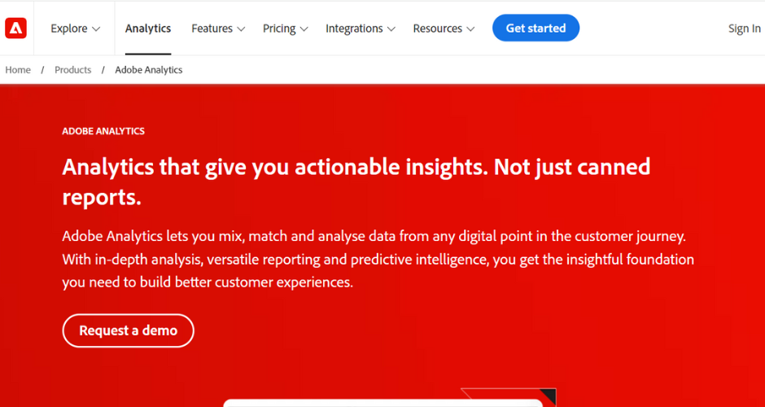The width and height of the screenshot is (765, 407).
Task: Expand the Pricing dropdown
Action: click(286, 28)
